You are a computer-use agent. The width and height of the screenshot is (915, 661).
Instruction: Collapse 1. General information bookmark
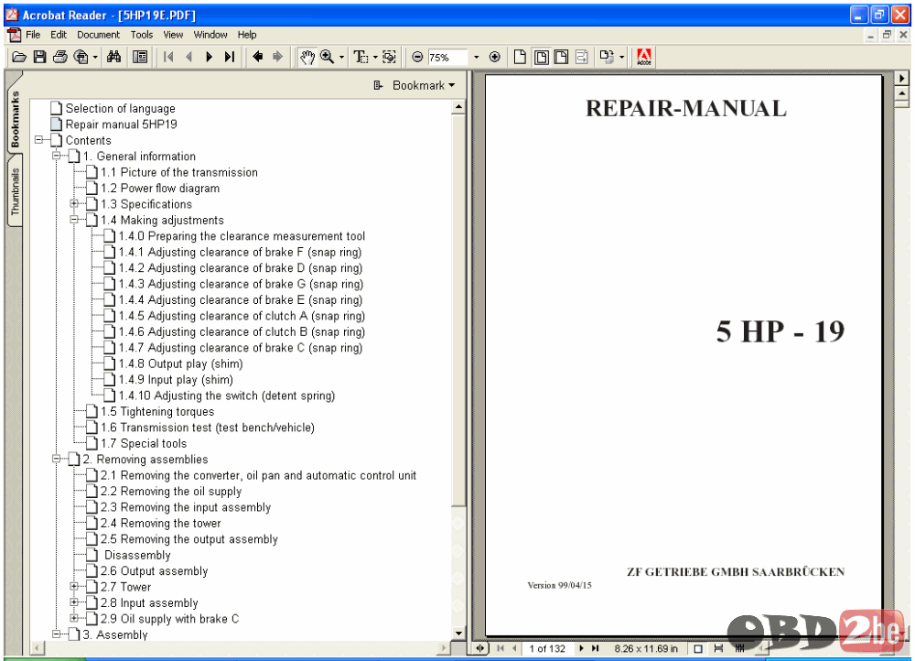pyautogui.click(x=57, y=156)
